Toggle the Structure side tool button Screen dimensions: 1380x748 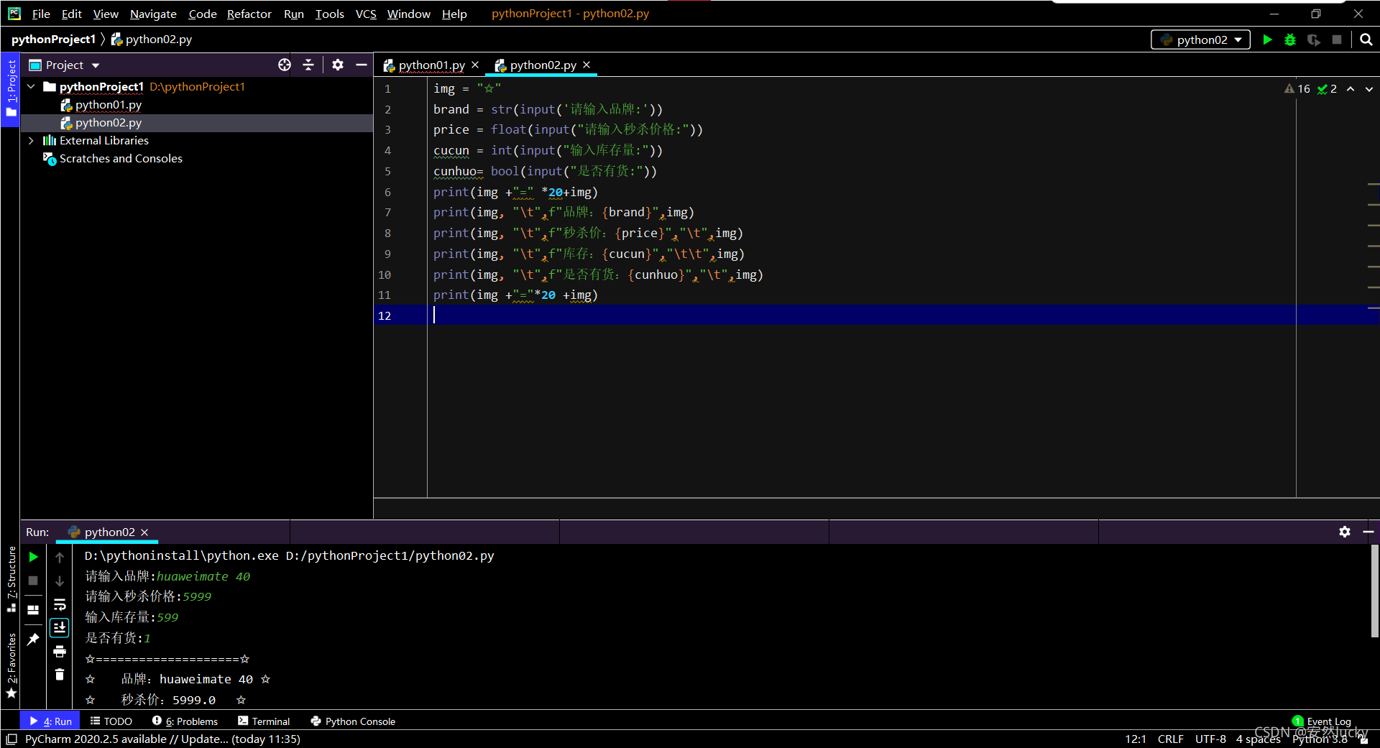click(x=11, y=578)
